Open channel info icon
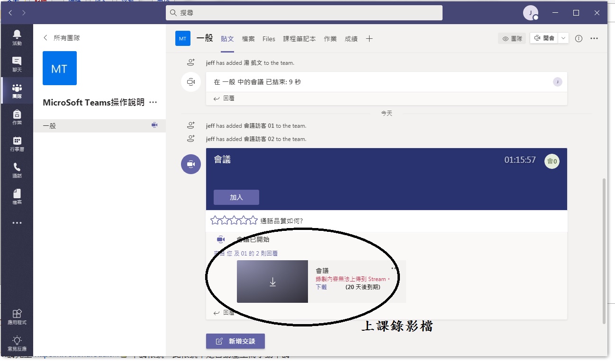Screen dimensions: 615x361 point(579,39)
